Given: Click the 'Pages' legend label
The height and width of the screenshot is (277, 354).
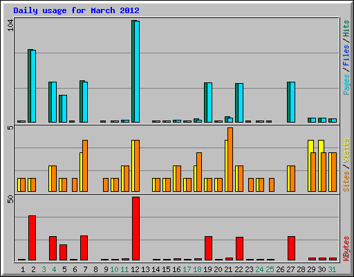Looking at the screenshot, I should pos(346,84).
